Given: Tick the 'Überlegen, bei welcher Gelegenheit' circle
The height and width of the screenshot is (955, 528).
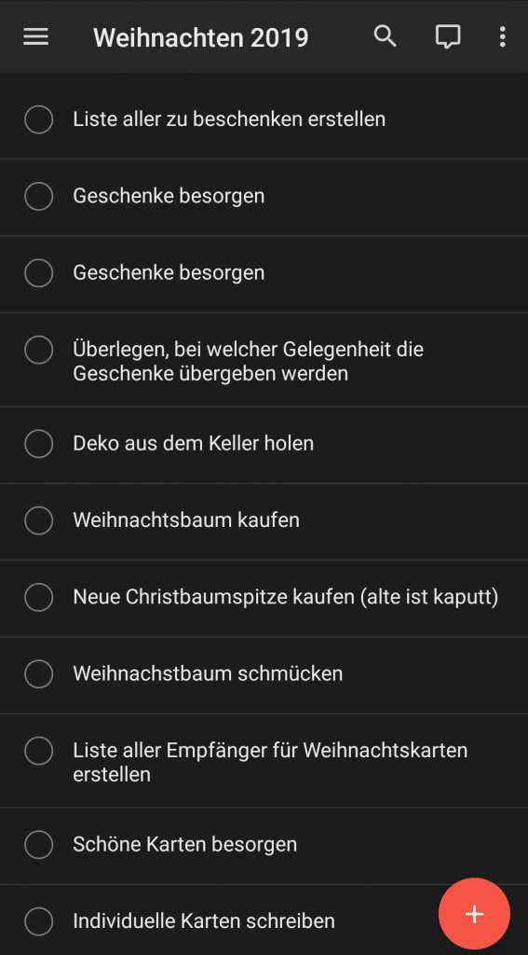Looking at the screenshot, I should [38, 350].
